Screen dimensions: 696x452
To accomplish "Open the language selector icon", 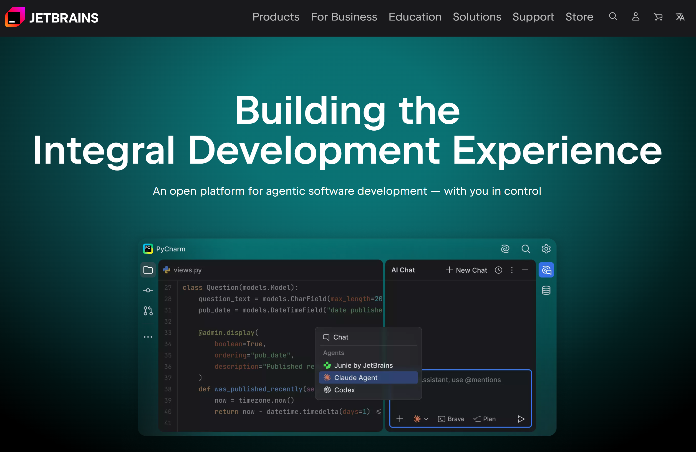I will [x=680, y=17].
